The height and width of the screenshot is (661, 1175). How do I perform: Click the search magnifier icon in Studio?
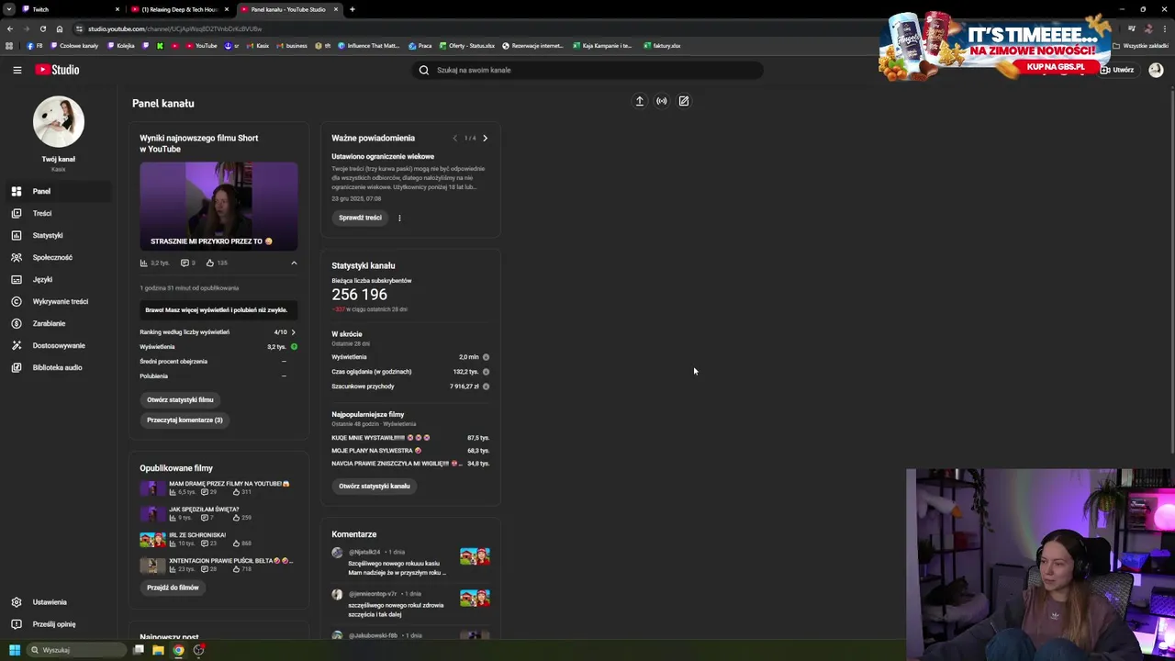pos(424,70)
